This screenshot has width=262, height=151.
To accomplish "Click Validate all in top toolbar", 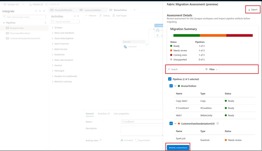I will click(x=36, y=4).
